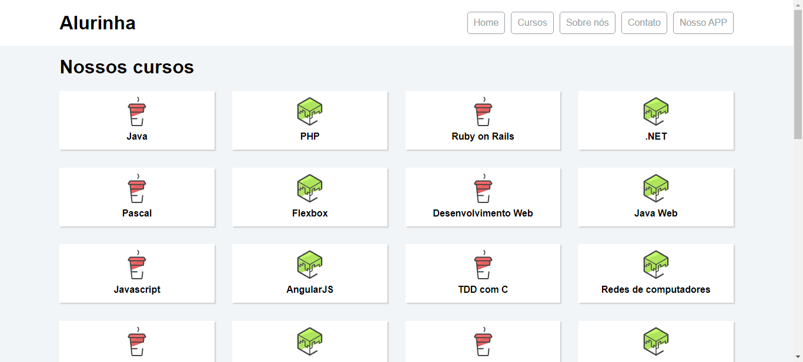Viewport: 803px width, 362px height.
Task: Click the Redes de computadores cube icon
Action: (x=656, y=265)
